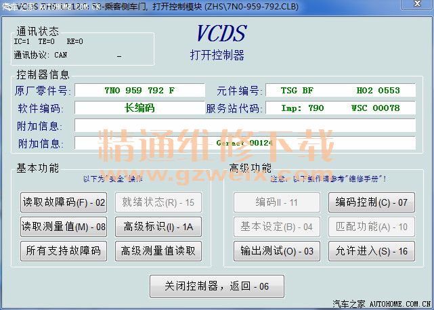
Task: Click the 软件编码 field showing 长编码
Action: [139, 108]
